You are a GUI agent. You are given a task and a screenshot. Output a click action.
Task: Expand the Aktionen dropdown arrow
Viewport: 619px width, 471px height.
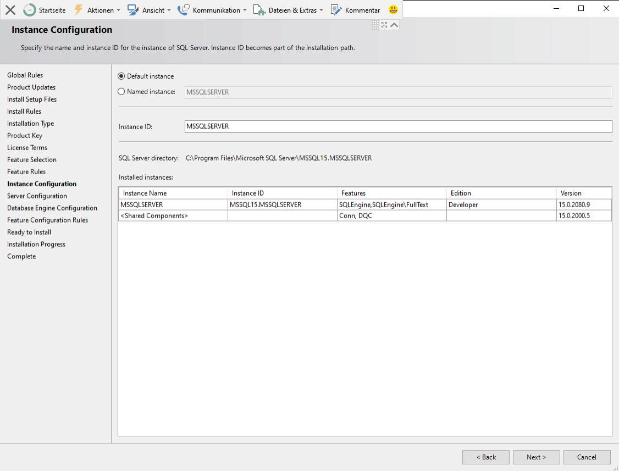click(x=118, y=10)
